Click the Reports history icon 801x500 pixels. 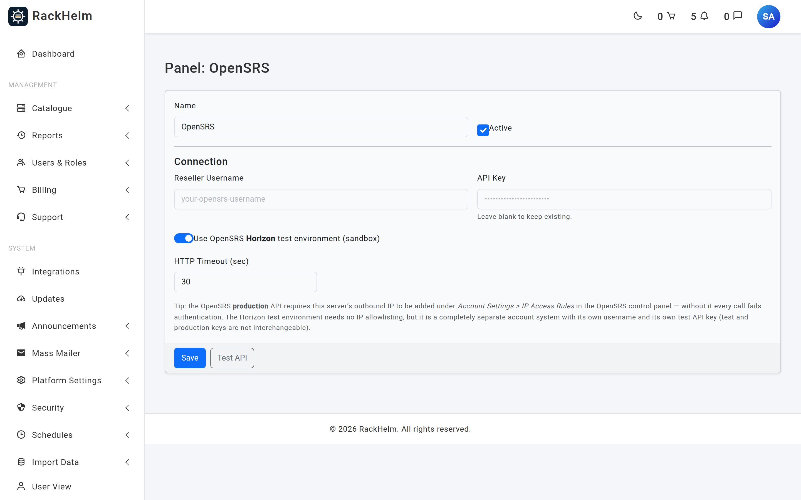pos(21,135)
